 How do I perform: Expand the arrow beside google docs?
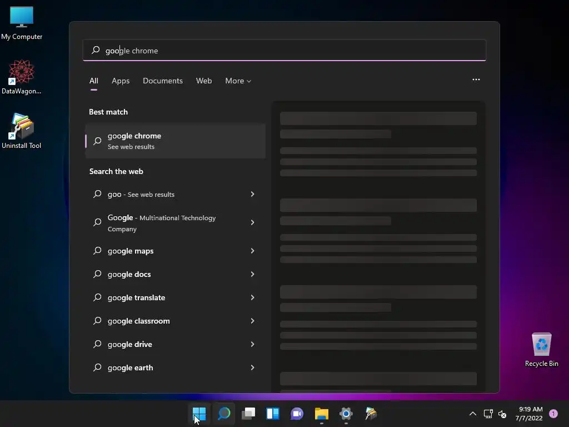point(253,274)
